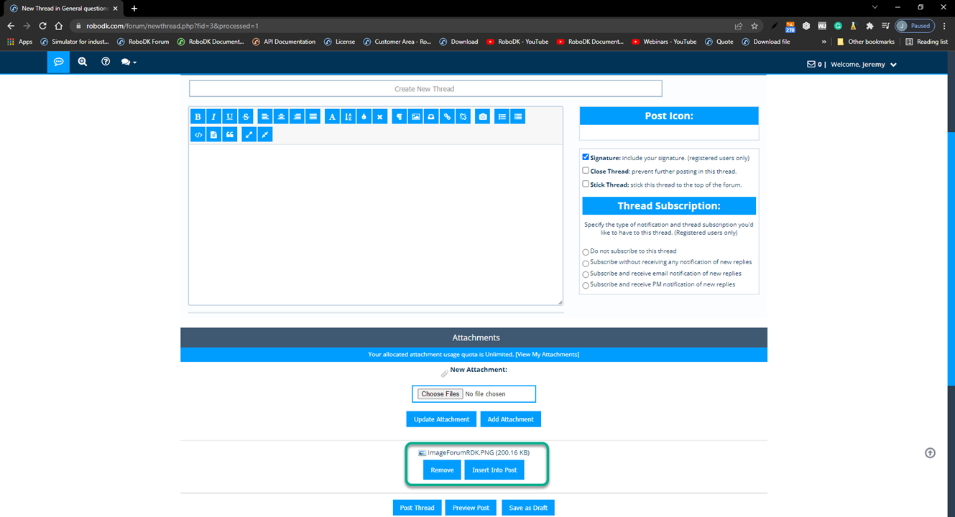Uncheck the Signature checkbox
The image size is (955, 517).
[x=586, y=157]
